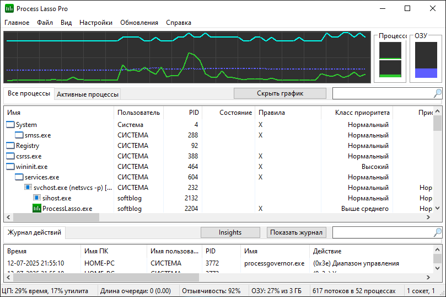The image size is (446, 297).
Task: Switch to the Активные процессы tab
Action: pos(87,94)
